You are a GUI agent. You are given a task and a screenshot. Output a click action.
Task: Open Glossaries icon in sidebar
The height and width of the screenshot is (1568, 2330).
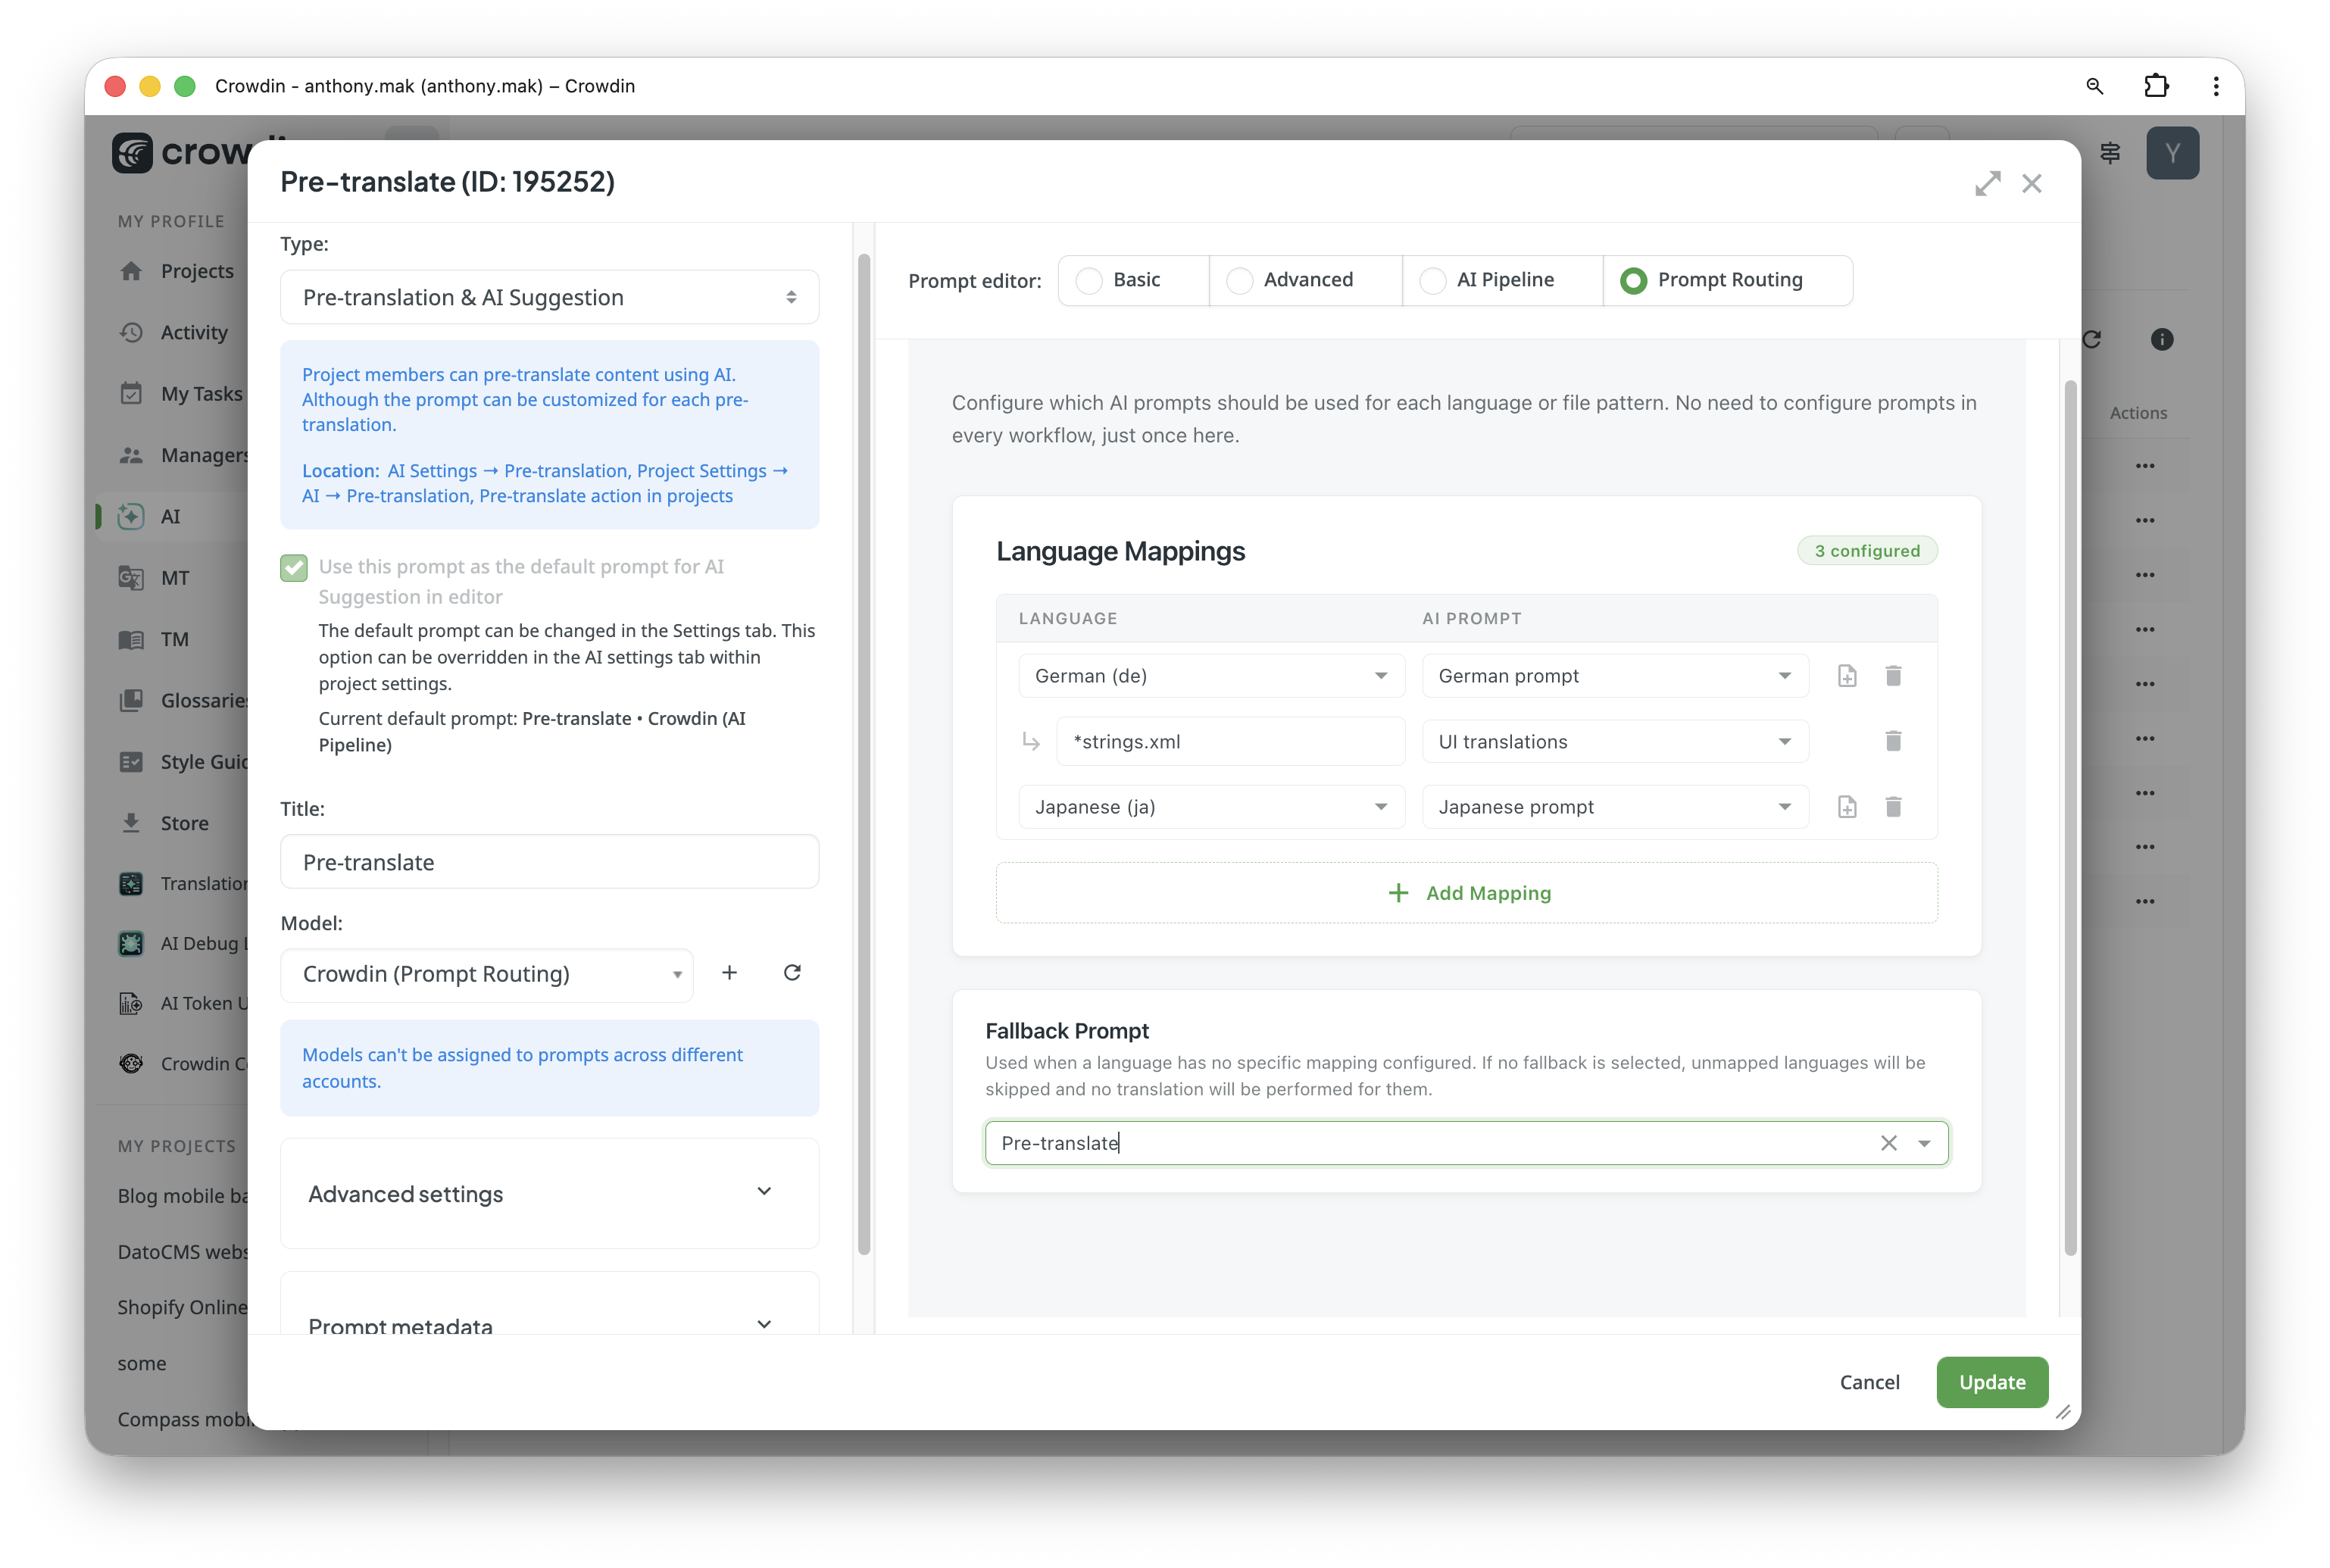[131, 700]
